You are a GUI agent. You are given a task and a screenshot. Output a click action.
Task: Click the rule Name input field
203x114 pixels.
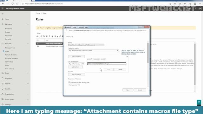86,45
